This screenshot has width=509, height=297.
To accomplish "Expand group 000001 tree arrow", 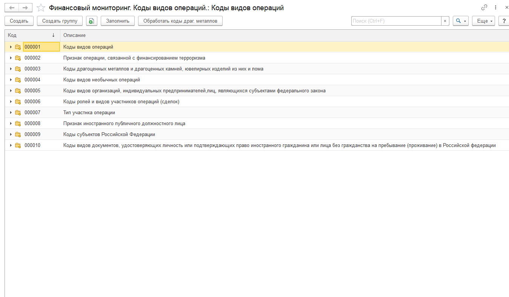I will point(11,47).
